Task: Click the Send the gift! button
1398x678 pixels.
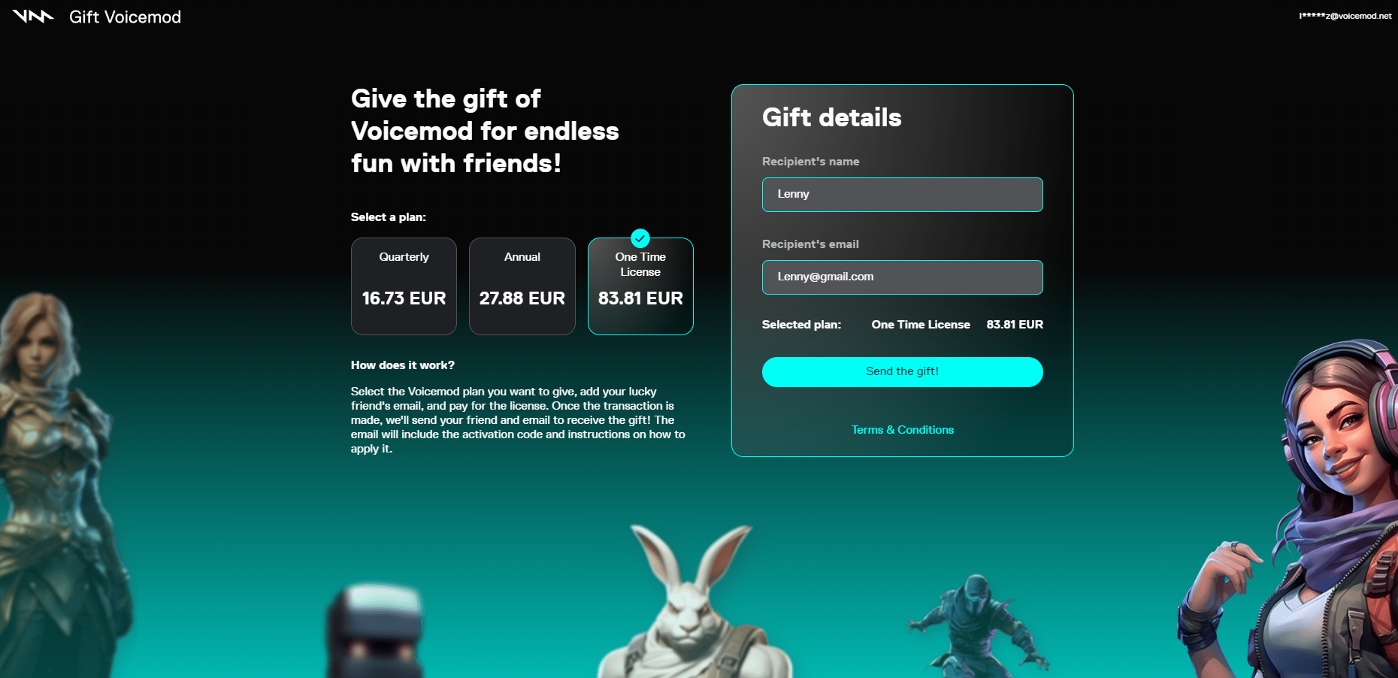Action: [902, 372]
